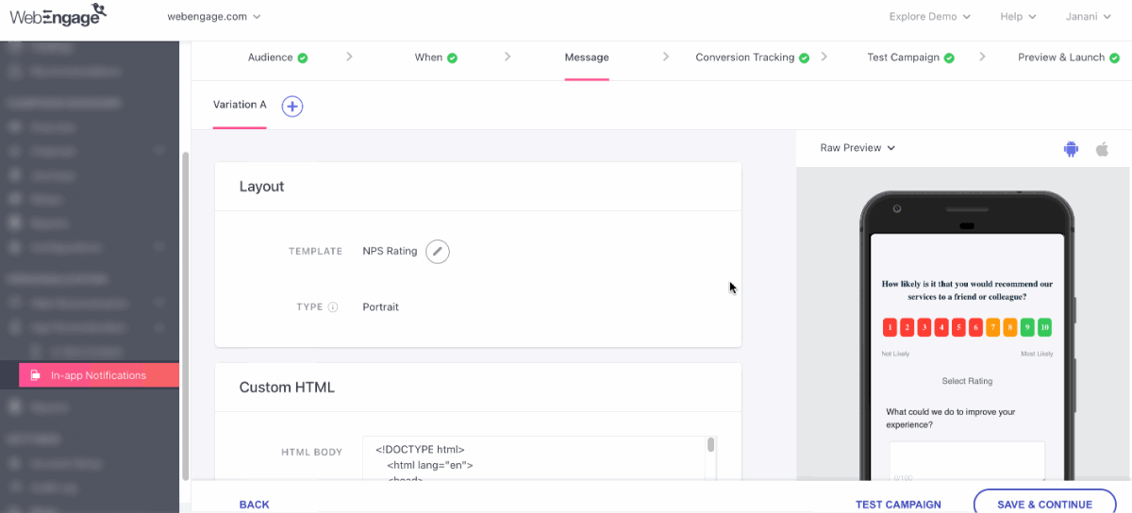
Task: Open the Help dropdown menu
Action: click(x=1018, y=16)
